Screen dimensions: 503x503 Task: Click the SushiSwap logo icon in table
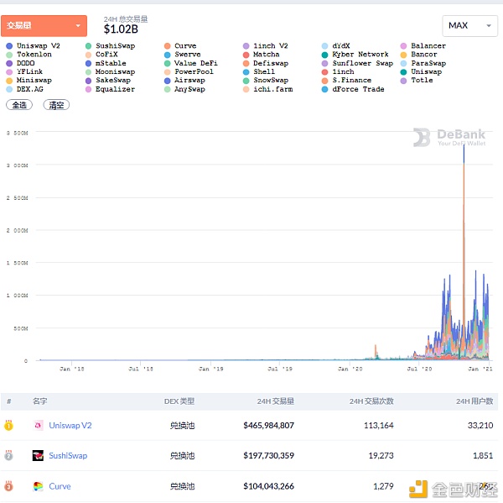point(38,456)
